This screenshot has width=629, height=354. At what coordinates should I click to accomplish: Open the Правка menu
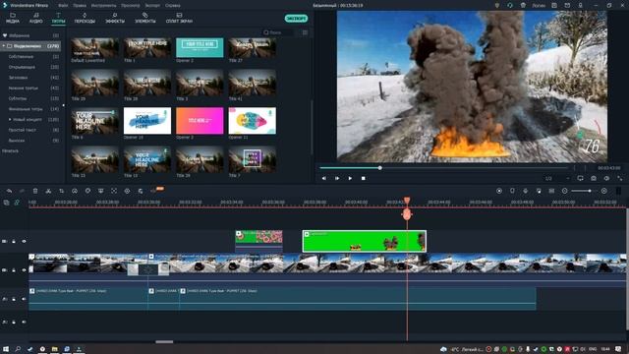80,6
